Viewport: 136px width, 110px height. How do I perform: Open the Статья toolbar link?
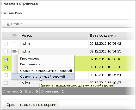17,24
